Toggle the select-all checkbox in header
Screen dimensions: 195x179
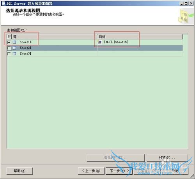click(9, 37)
